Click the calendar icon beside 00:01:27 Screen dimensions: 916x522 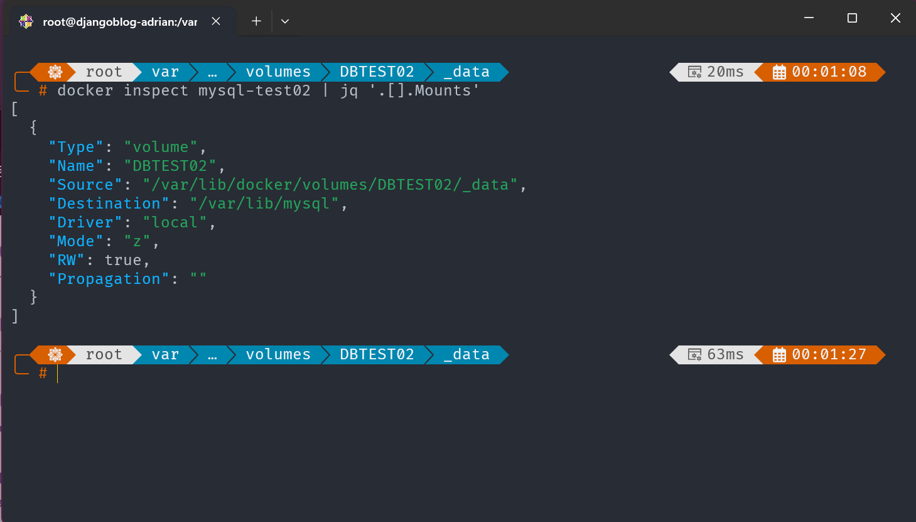779,355
